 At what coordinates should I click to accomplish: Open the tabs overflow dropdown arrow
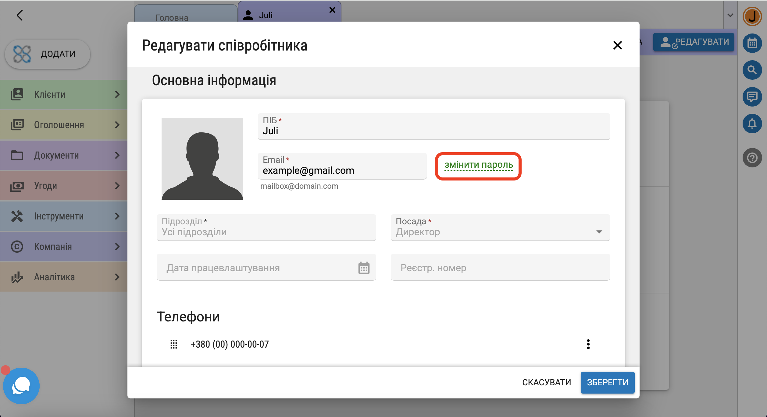(x=730, y=15)
